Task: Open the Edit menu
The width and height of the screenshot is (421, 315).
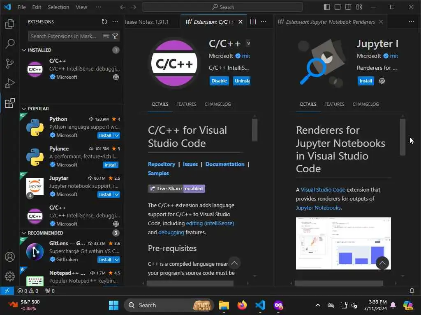Action: (37, 7)
